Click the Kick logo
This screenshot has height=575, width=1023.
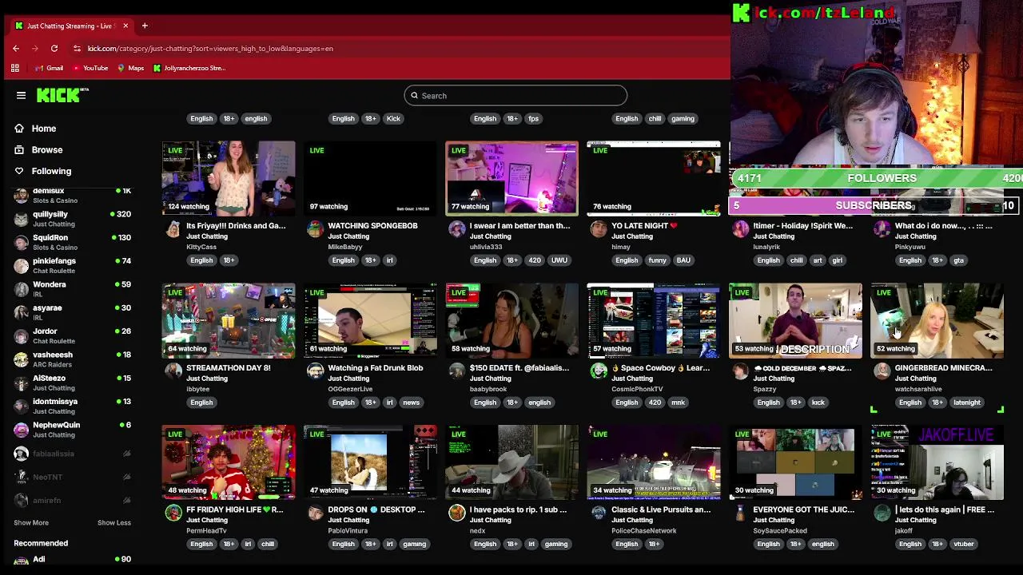coord(62,95)
